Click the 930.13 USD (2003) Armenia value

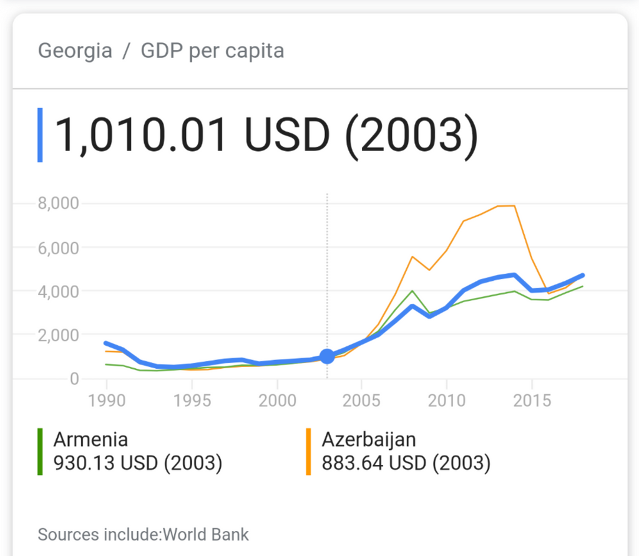(x=138, y=463)
